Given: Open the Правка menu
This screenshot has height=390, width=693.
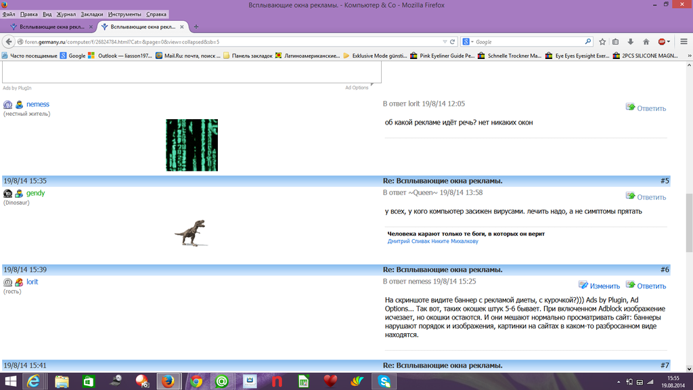Looking at the screenshot, I should click(28, 14).
